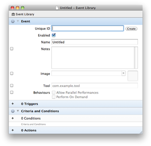The height and width of the screenshot is (146, 151).
Task: Collapse the Criteria and Conditions triangle
Action: [x=18, y=111]
